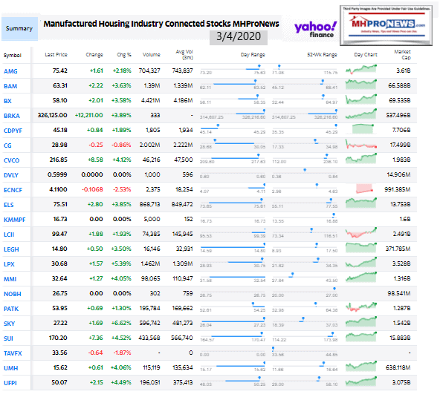Open the CVCO day chart thumbnail

[x=361, y=158]
